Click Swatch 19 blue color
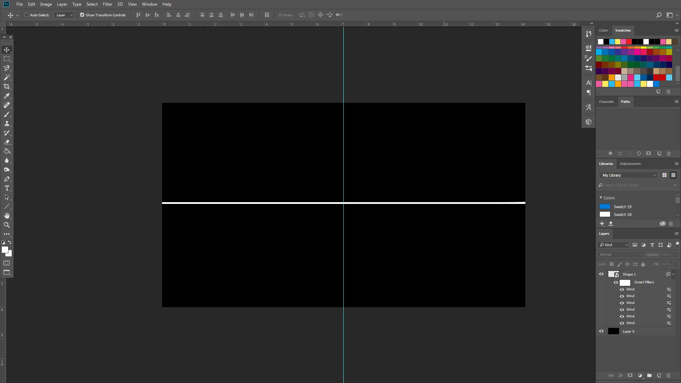681x383 pixels. (x=605, y=207)
